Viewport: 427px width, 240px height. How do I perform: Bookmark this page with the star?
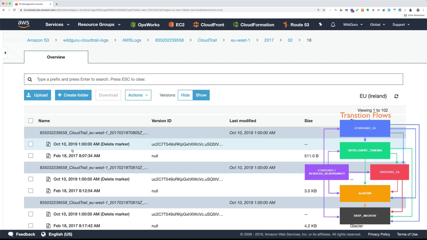[324, 10]
